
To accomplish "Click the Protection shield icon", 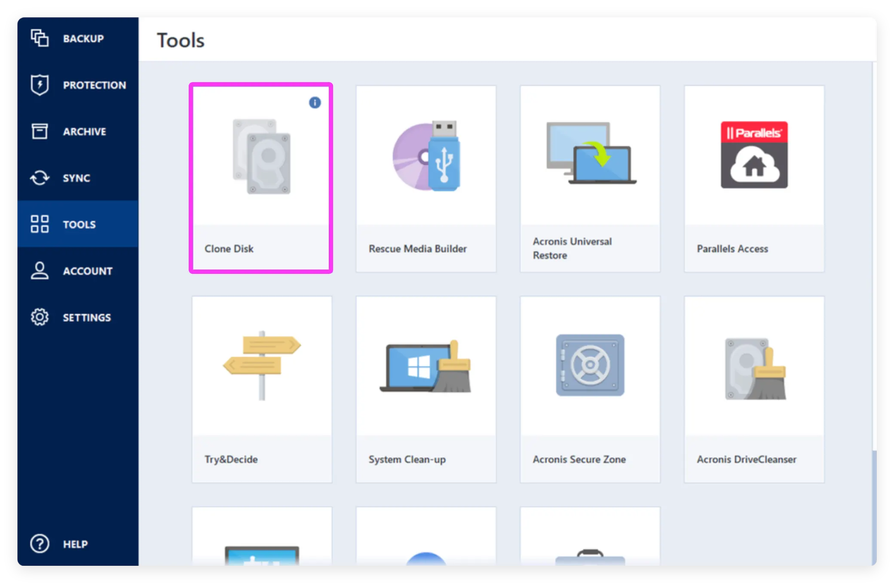I will pyautogui.click(x=40, y=85).
